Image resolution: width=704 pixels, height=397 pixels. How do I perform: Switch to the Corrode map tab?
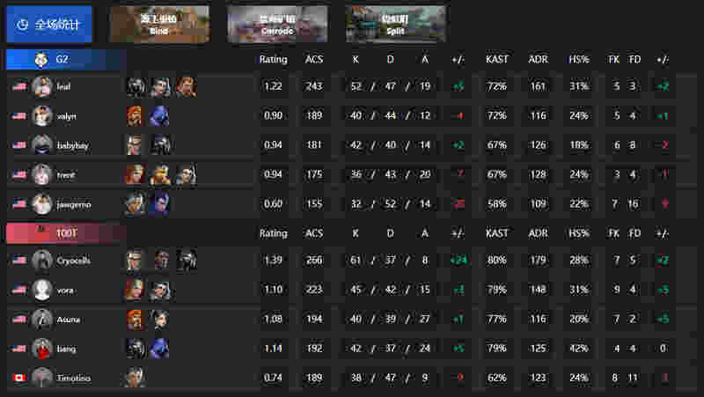tap(277, 25)
